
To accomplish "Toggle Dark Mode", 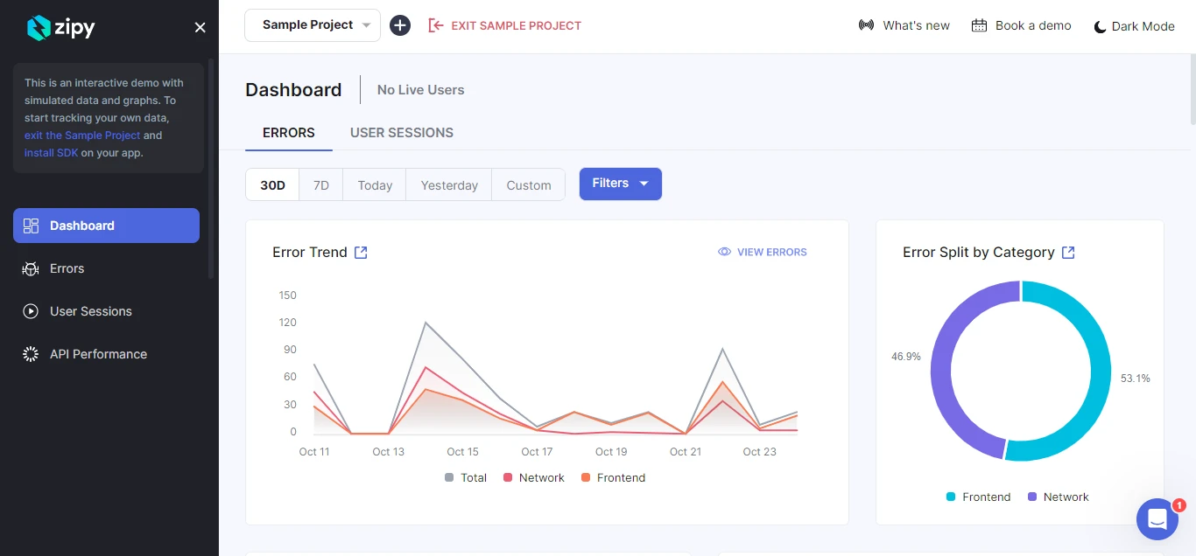I will 1134,26.
